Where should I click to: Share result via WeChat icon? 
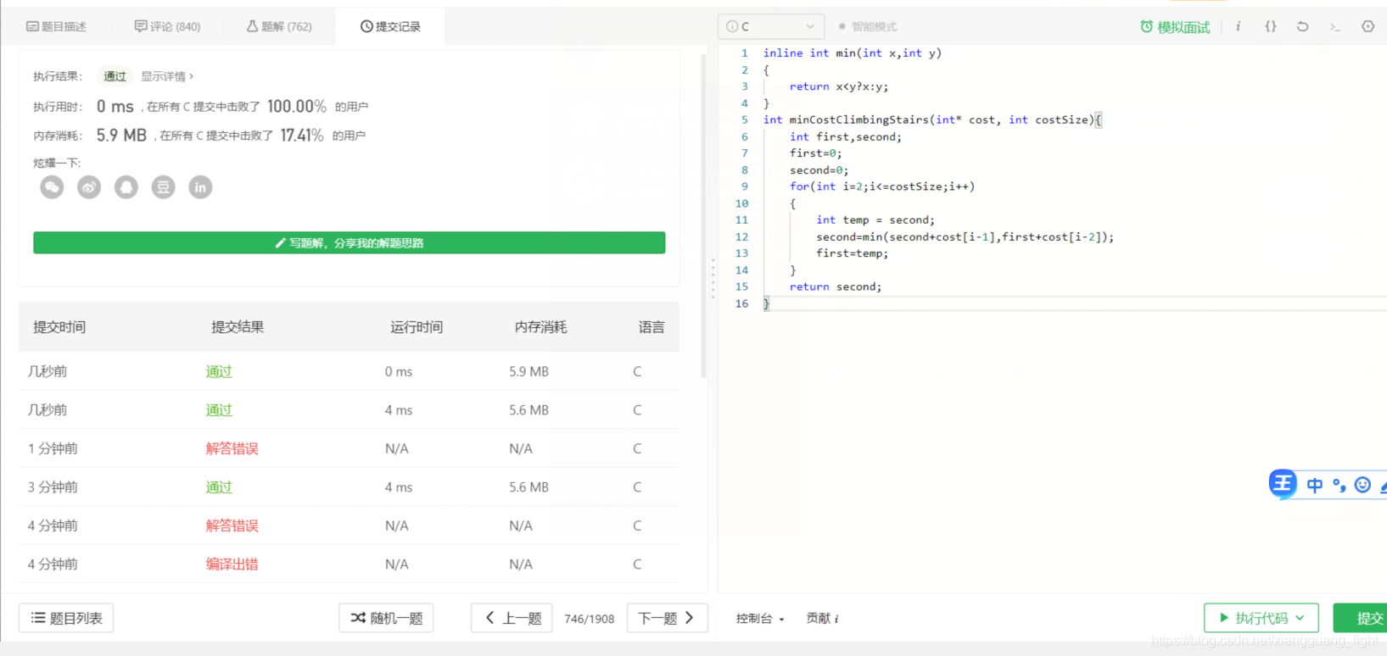coord(52,187)
